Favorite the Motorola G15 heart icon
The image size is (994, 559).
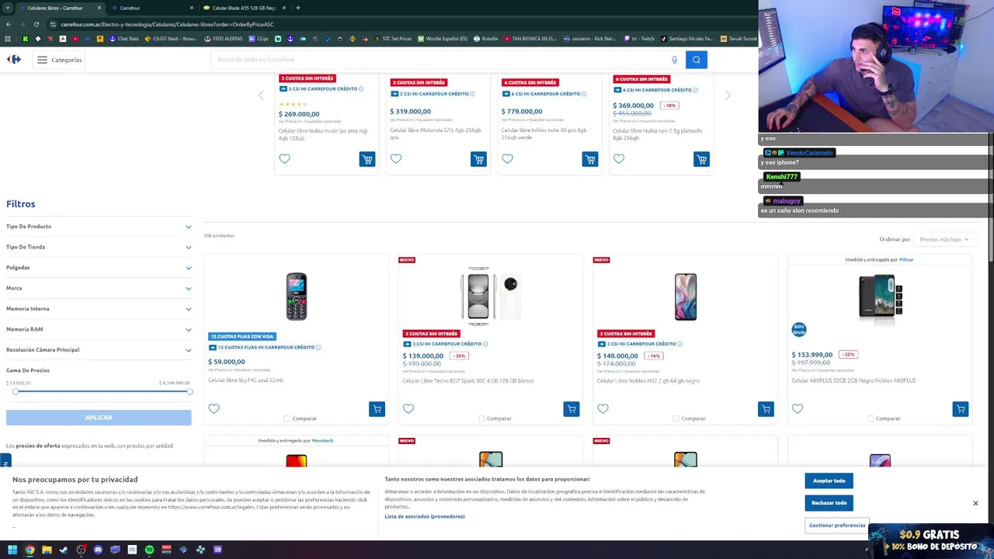click(396, 158)
